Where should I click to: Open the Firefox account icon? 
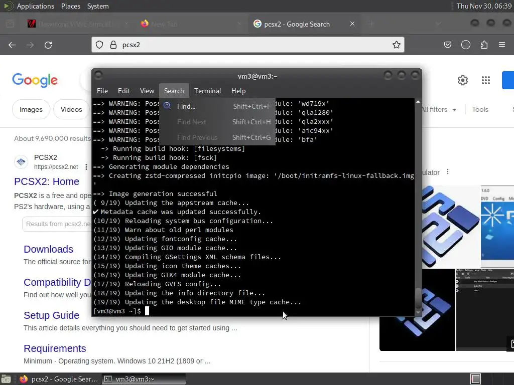465,45
